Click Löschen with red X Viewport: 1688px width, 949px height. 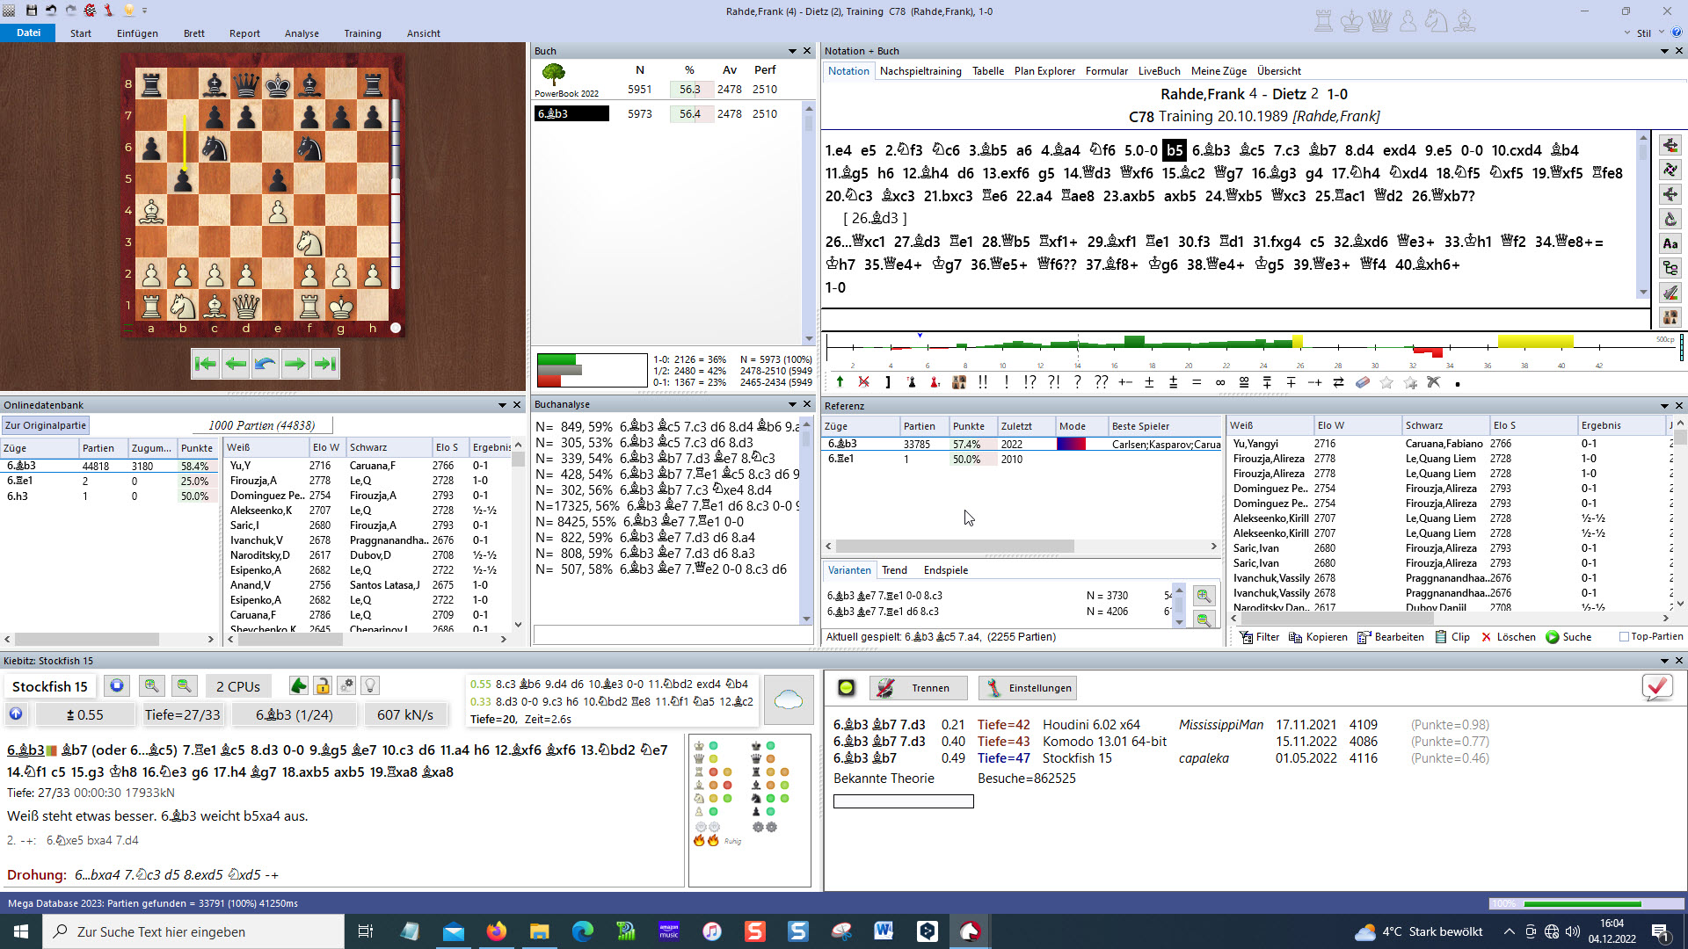(x=1509, y=637)
